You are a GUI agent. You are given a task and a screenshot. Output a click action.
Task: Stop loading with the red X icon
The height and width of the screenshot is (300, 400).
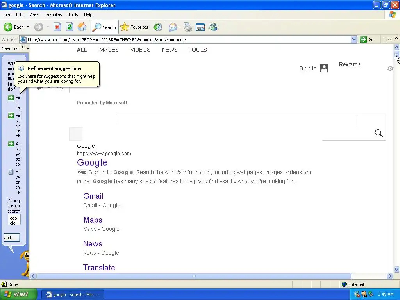pyautogui.click(x=57, y=27)
